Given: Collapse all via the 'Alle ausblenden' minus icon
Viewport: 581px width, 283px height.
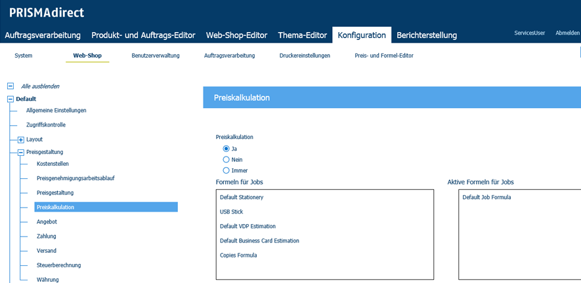Looking at the screenshot, I should 11,86.
